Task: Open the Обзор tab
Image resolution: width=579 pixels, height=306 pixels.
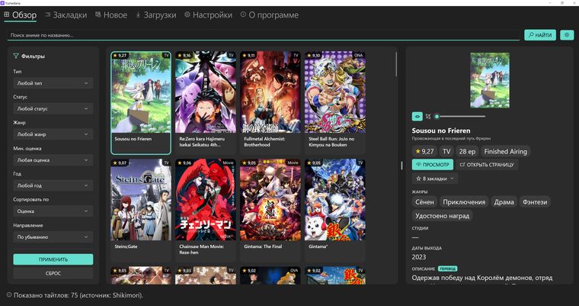Action: click(21, 15)
